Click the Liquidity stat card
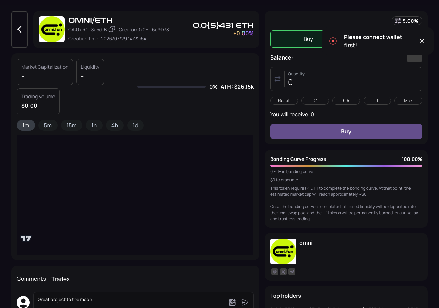Viewport: 439px width, 308px height. (90, 72)
